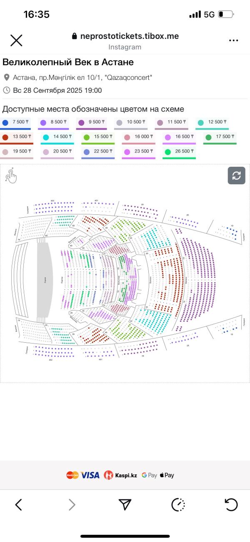Tap the VISA payment logo
Screen dimensions: 250x542
(90, 475)
